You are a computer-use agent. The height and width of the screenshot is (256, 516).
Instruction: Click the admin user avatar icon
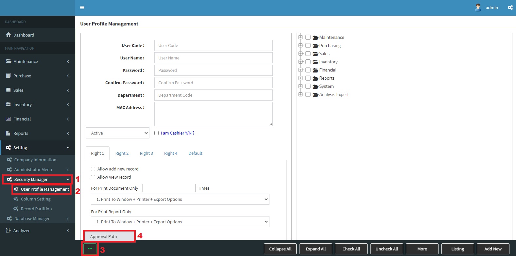(x=478, y=8)
